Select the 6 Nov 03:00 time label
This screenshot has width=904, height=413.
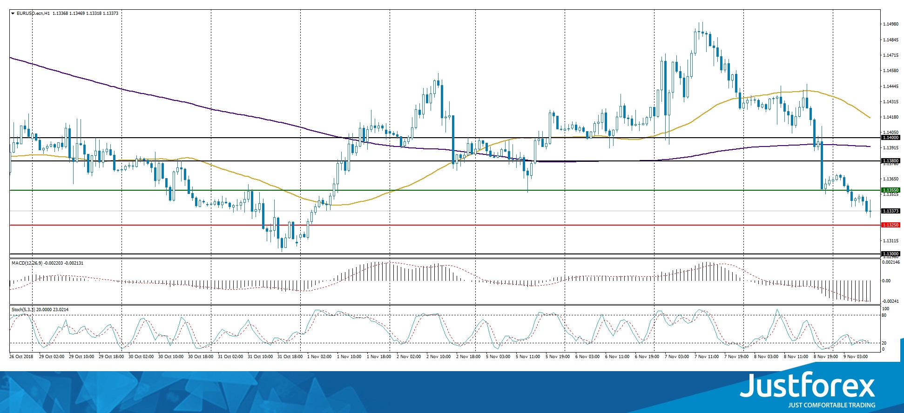point(587,357)
